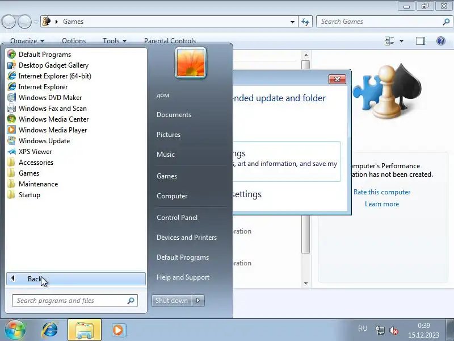Click the Games window help icon
The image size is (454, 341).
click(x=441, y=41)
